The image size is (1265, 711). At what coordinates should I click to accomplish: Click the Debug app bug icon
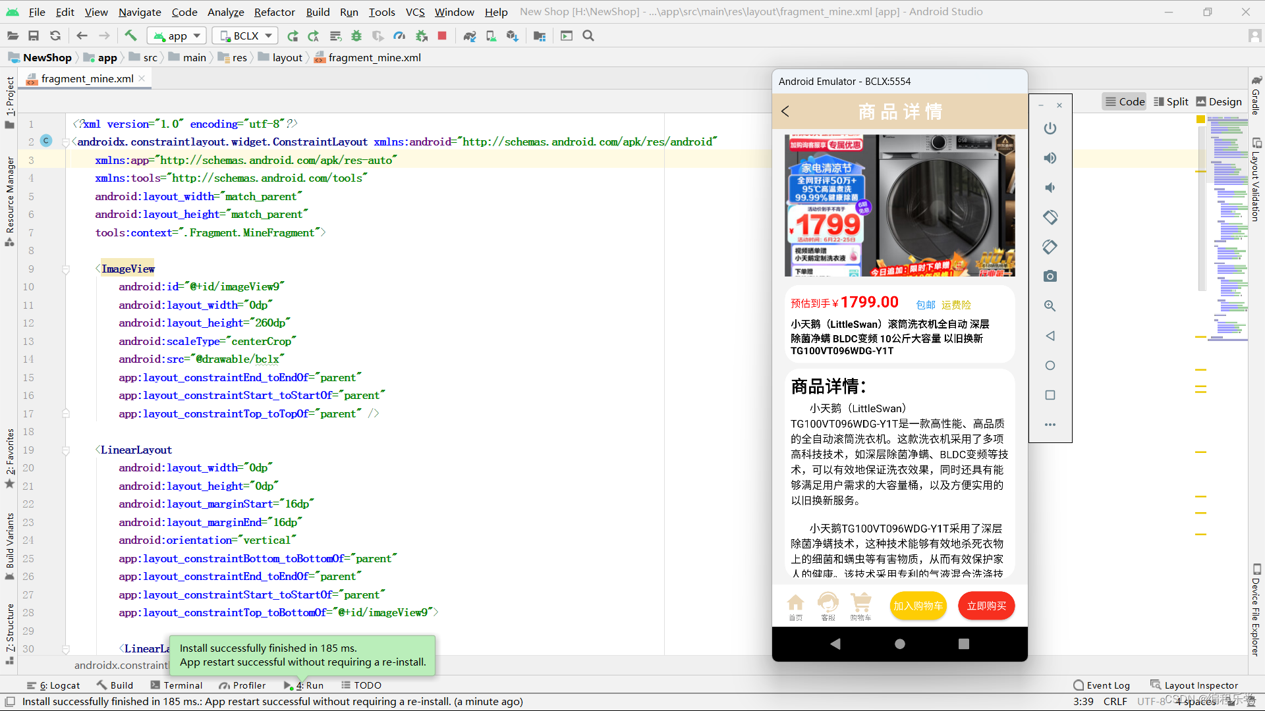pos(356,36)
